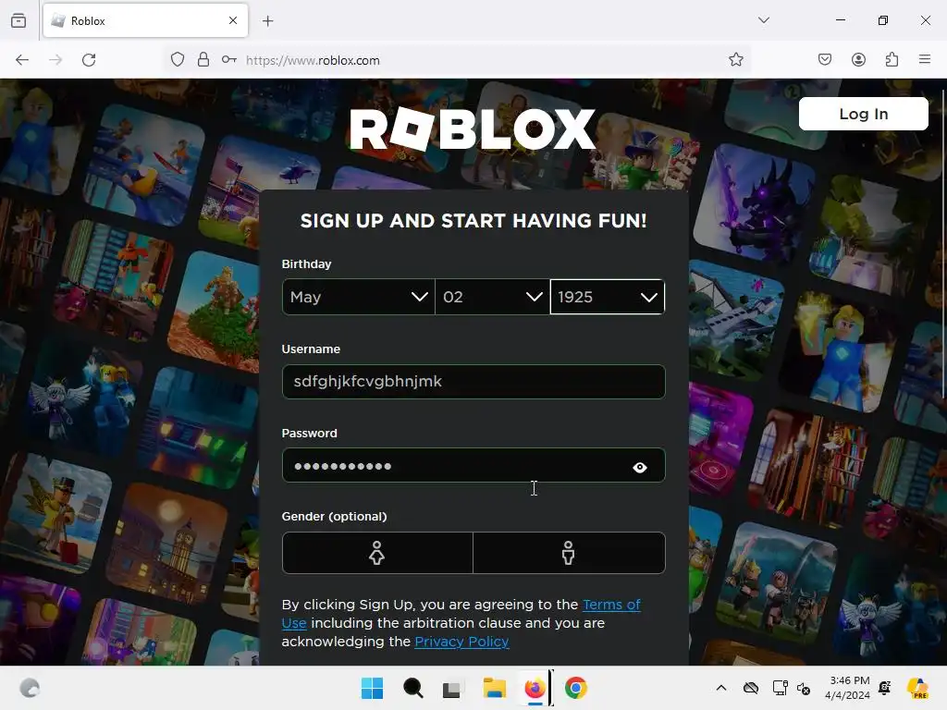
Task: Minimize the Firefox window
Action: [x=841, y=20]
